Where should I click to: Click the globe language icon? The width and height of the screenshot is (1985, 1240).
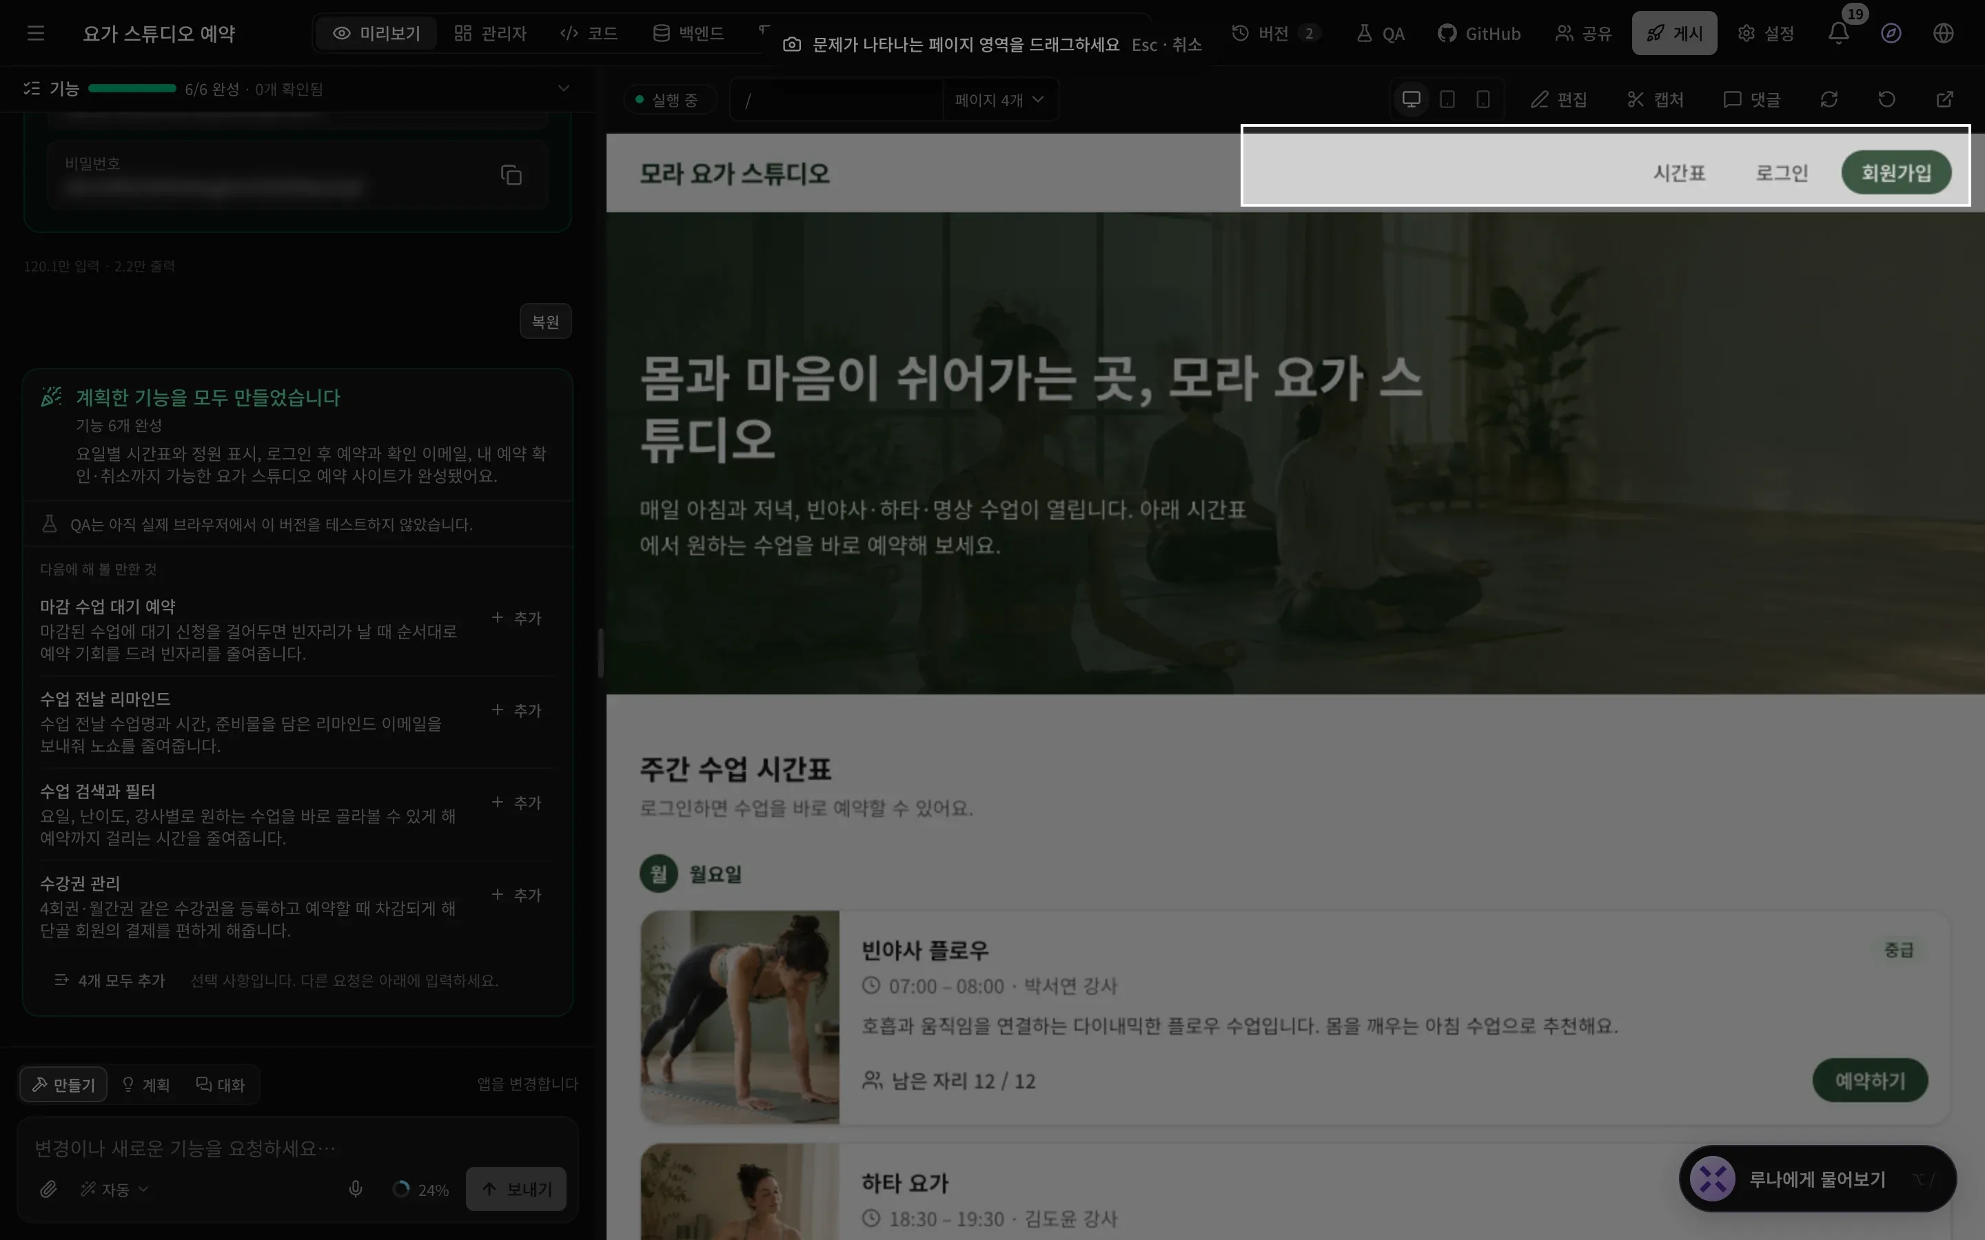(x=1943, y=33)
